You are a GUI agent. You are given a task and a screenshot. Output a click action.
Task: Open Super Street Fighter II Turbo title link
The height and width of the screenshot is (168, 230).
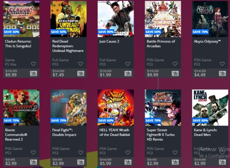click(x=161, y=135)
